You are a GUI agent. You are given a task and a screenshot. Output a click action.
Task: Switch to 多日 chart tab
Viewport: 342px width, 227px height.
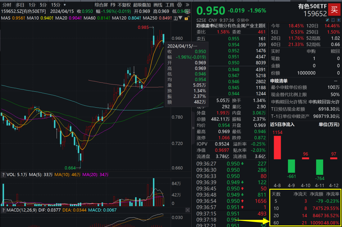(20, 5)
